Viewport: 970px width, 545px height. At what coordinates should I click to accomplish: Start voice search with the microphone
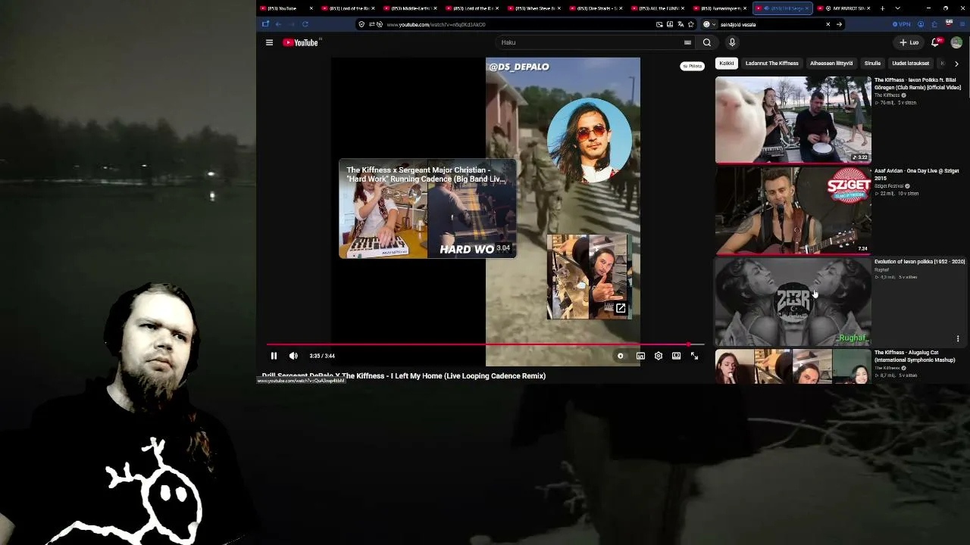[x=732, y=42]
